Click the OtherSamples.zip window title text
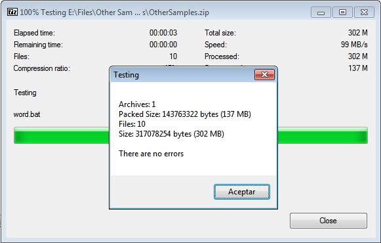This screenshot has height=243, width=381. (x=114, y=12)
